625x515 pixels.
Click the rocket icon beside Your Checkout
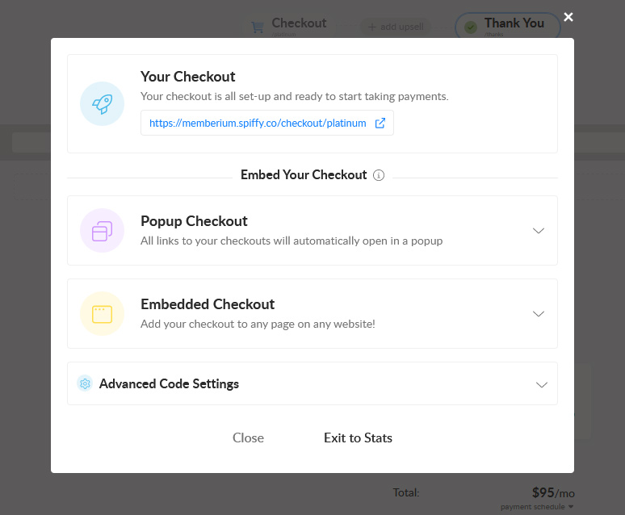pos(102,103)
